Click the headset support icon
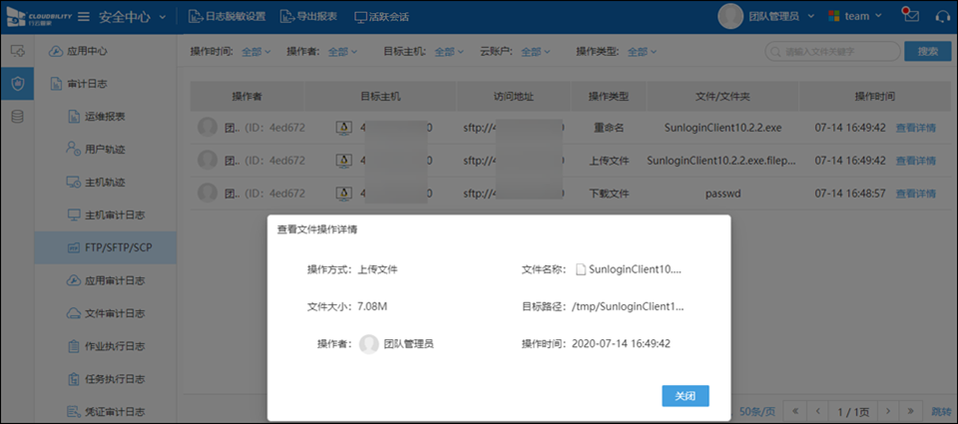This screenshot has width=958, height=424. pos(941,16)
